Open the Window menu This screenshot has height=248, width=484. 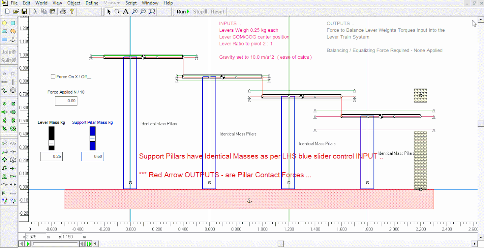pyautogui.click(x=150, y=3)
